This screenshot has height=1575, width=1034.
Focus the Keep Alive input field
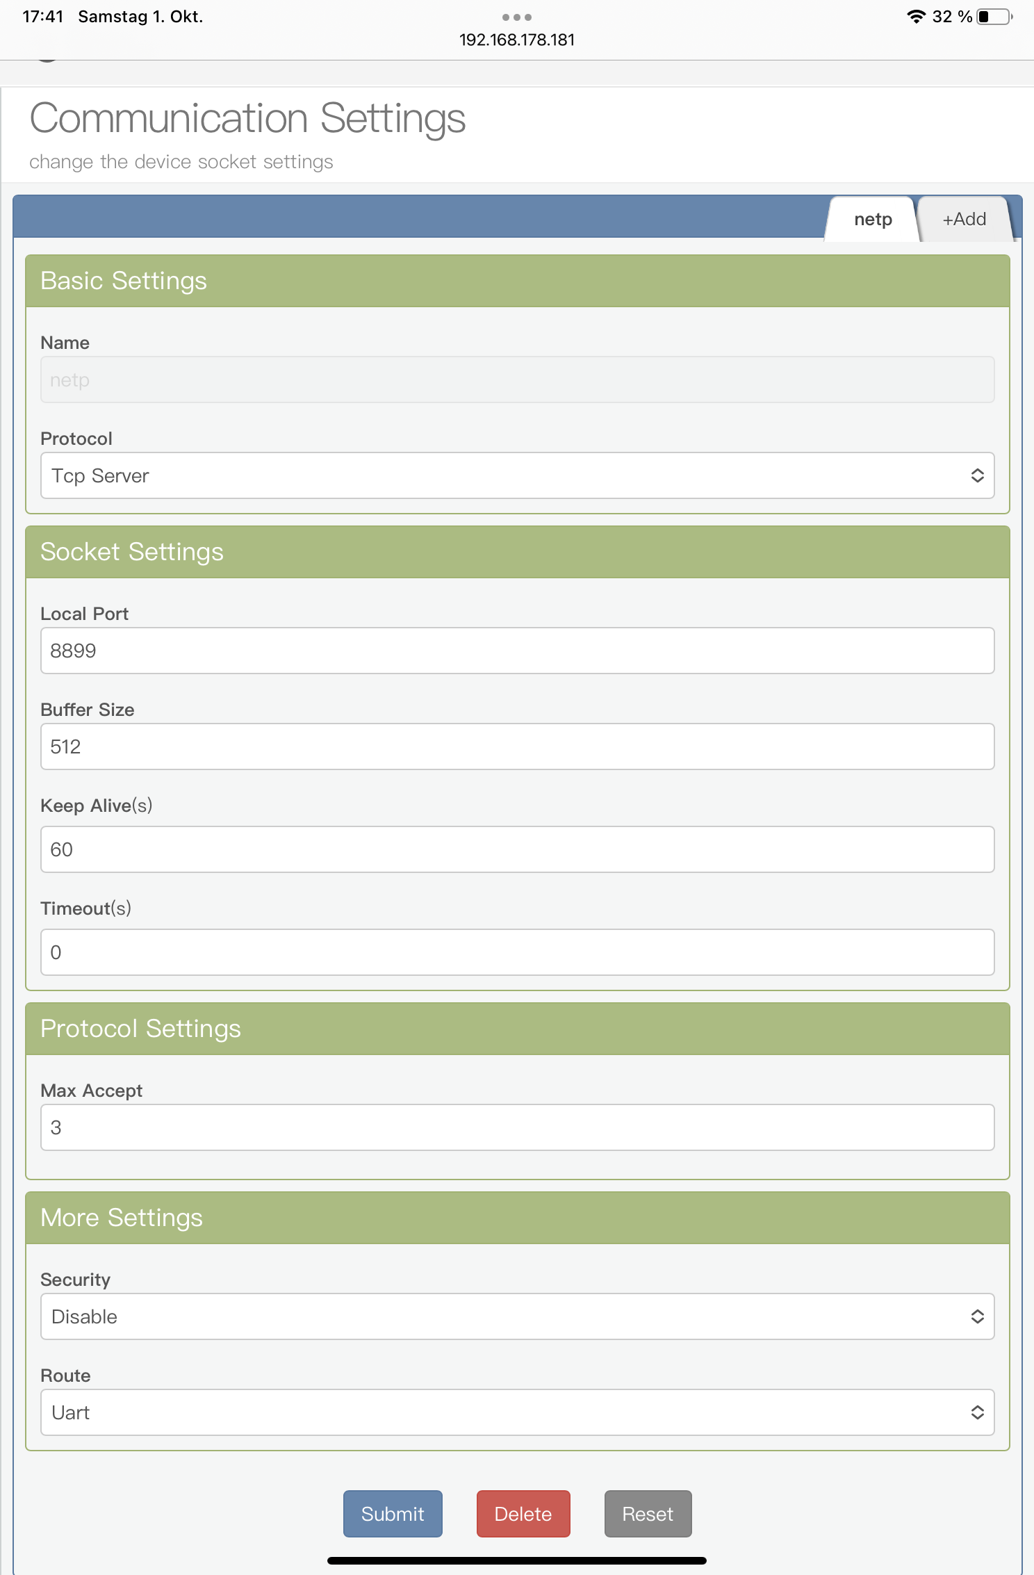click(517, 849)
